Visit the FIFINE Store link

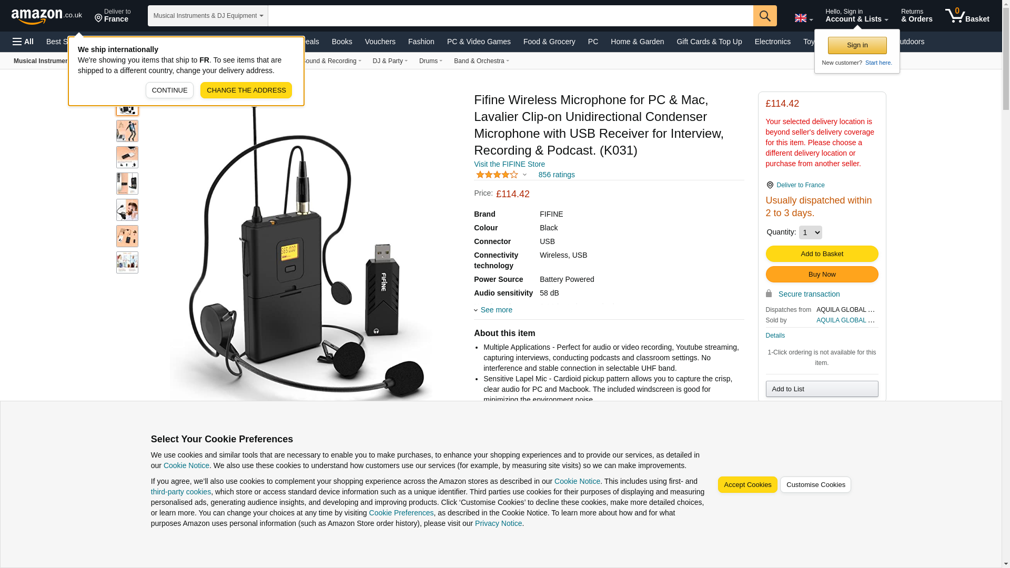509,164
